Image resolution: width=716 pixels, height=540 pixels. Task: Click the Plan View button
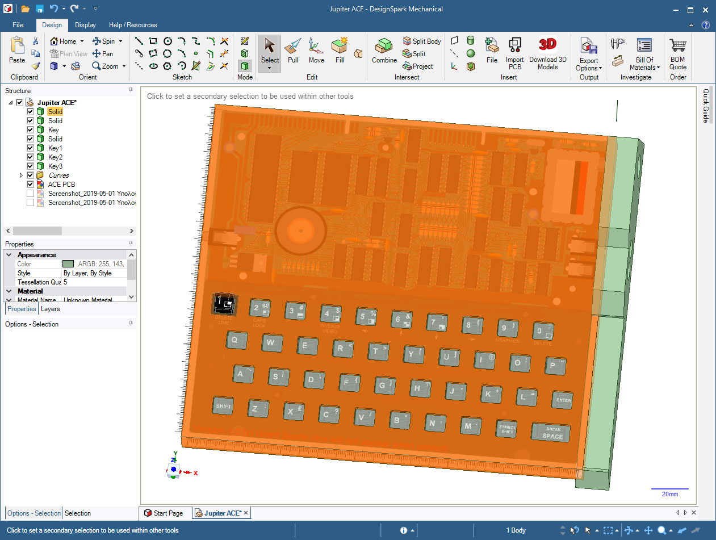[x=69, y=53]
